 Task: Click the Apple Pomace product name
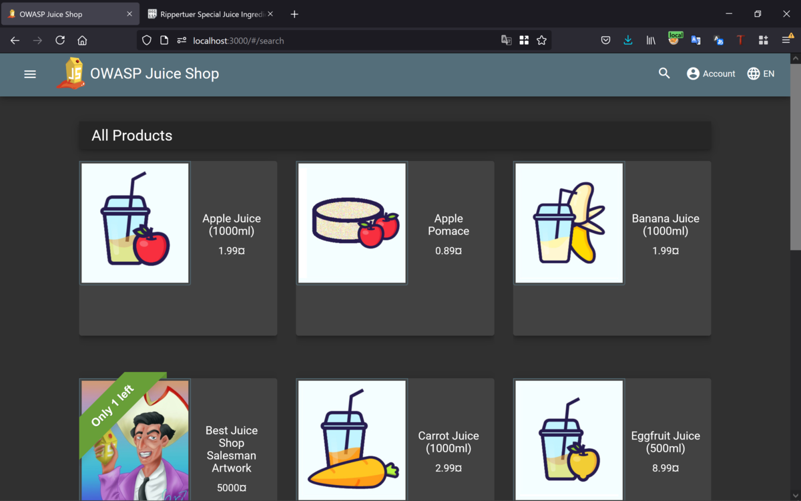[x=449, y=225]
